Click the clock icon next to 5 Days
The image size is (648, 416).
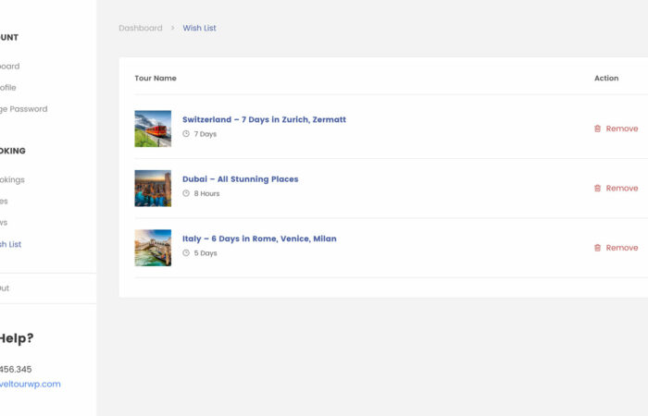tap(186, 253)
